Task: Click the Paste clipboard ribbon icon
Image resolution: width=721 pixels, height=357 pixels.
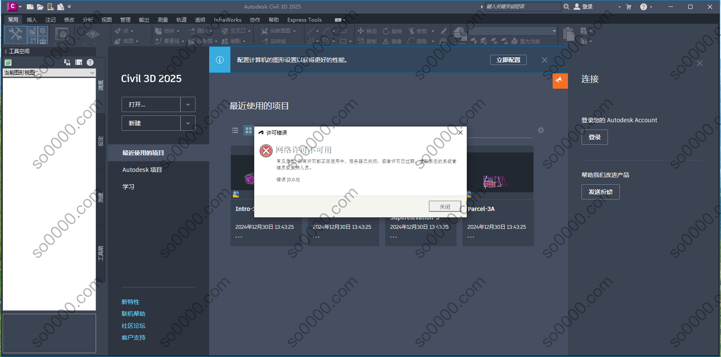Action: [x=568, y=34]
